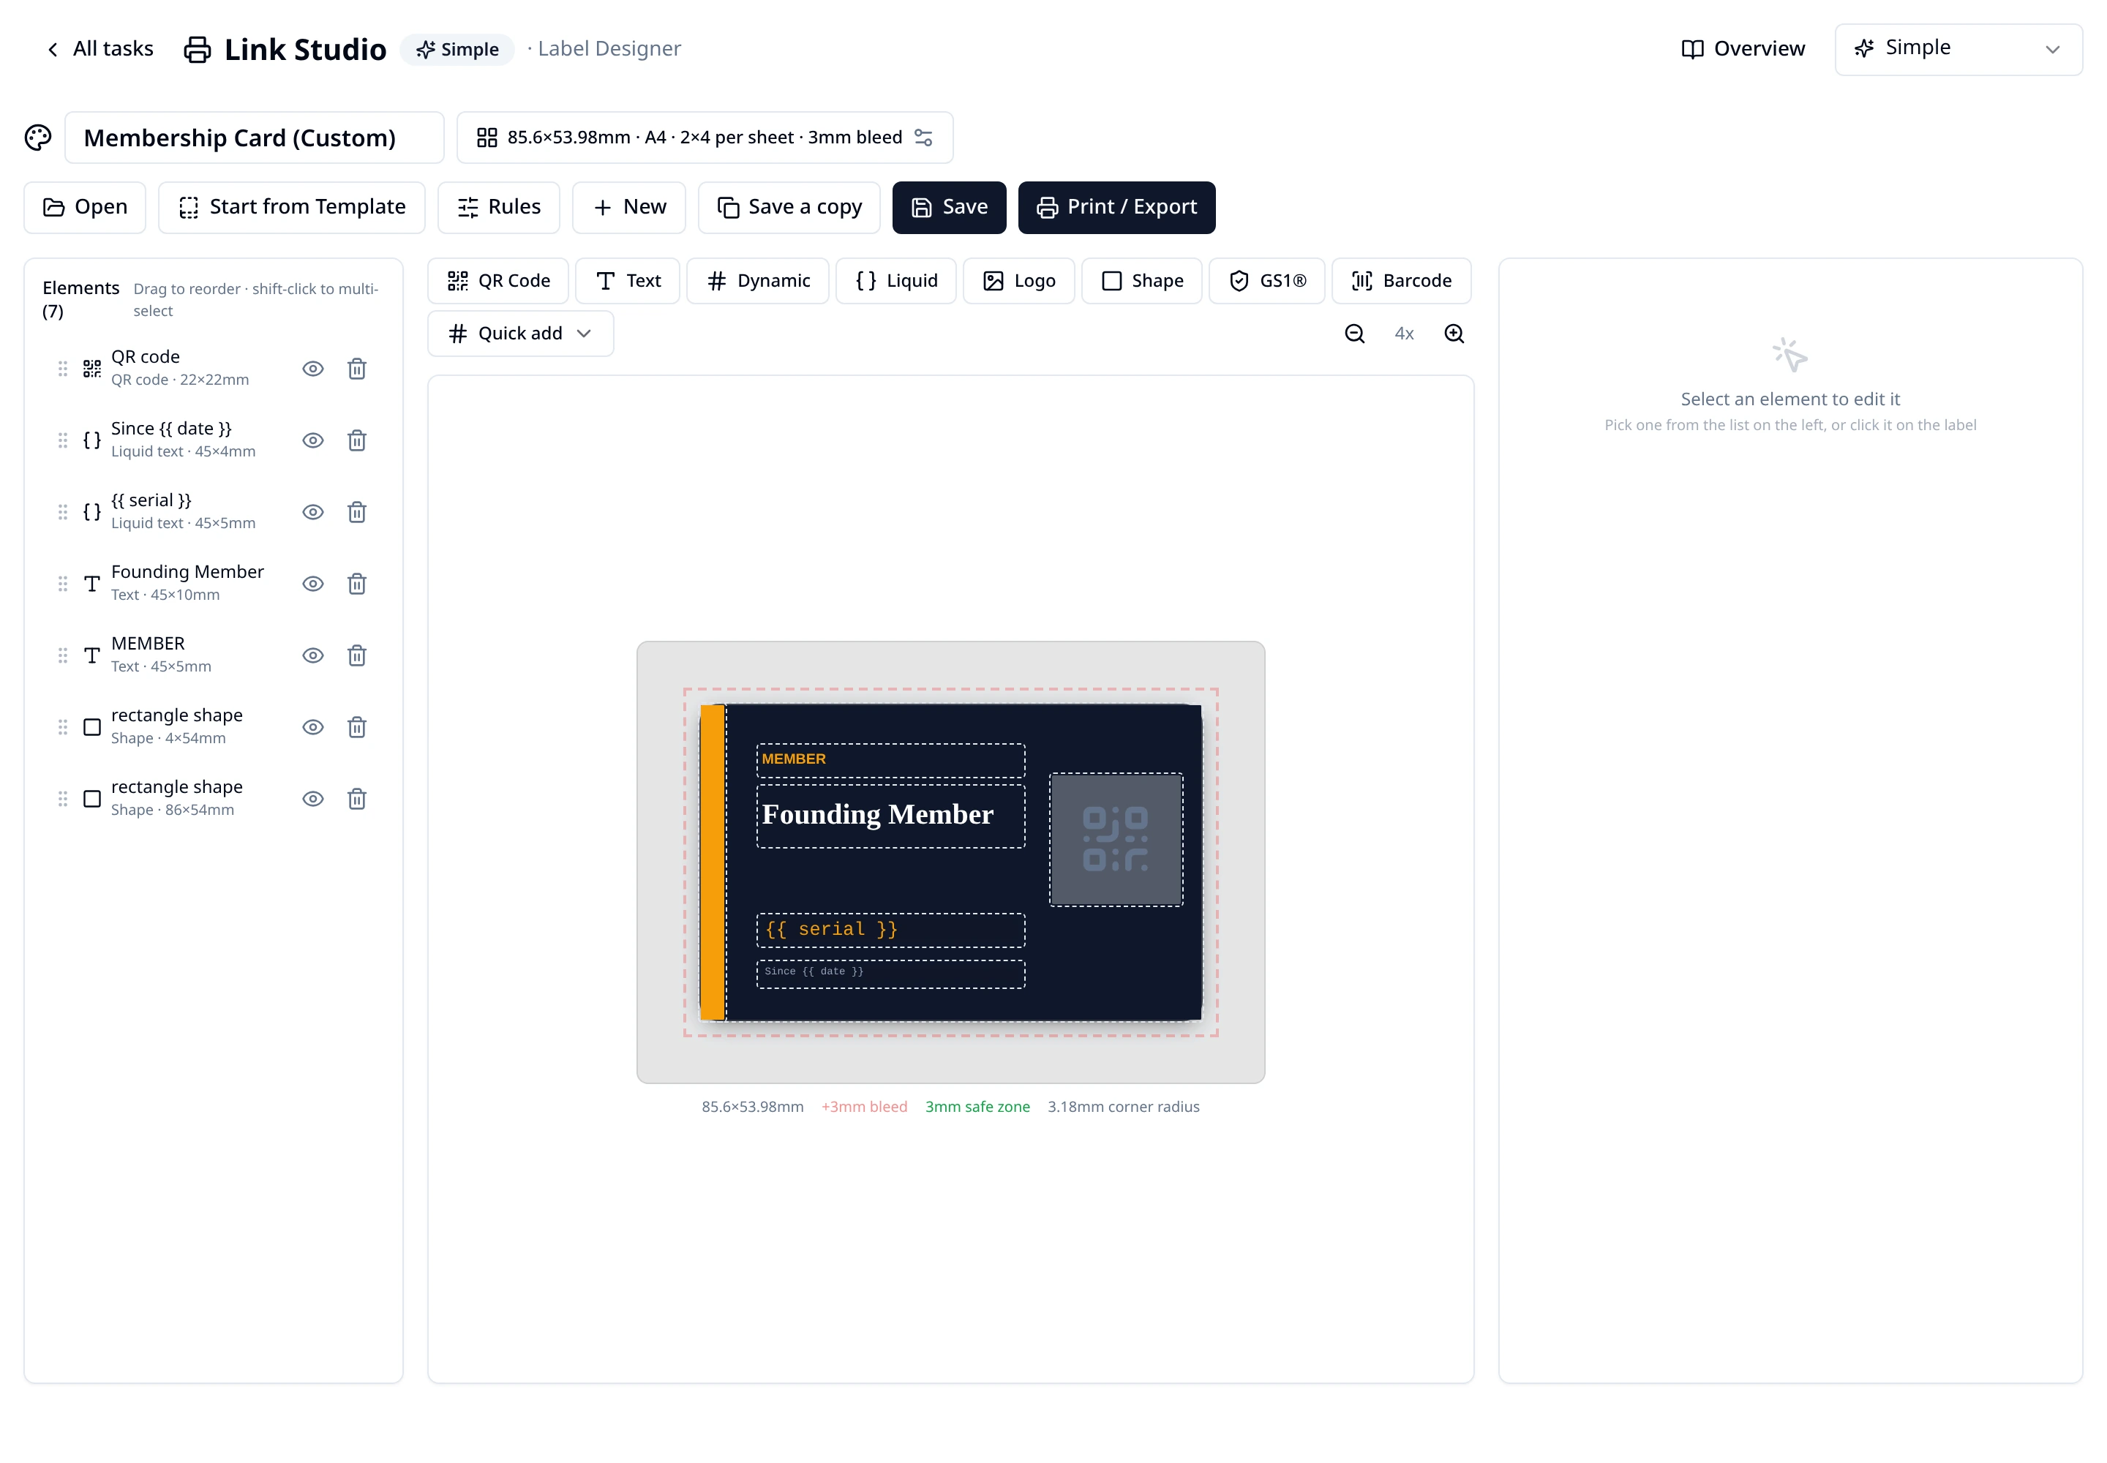2107x1463 pixels.
Task: Select the {{ serial }} field on canvas
Action: pyautogui.click(x=890, y=930)
